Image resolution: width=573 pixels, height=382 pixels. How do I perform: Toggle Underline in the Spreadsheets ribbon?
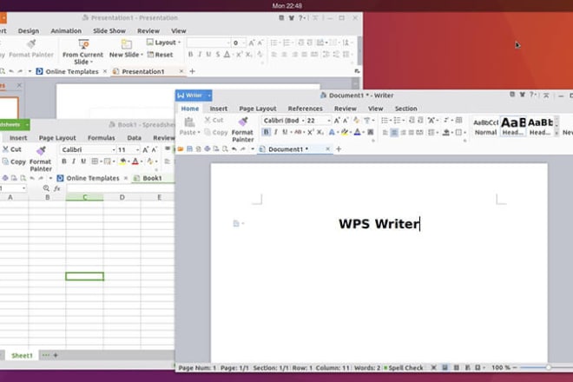(83, 161)
